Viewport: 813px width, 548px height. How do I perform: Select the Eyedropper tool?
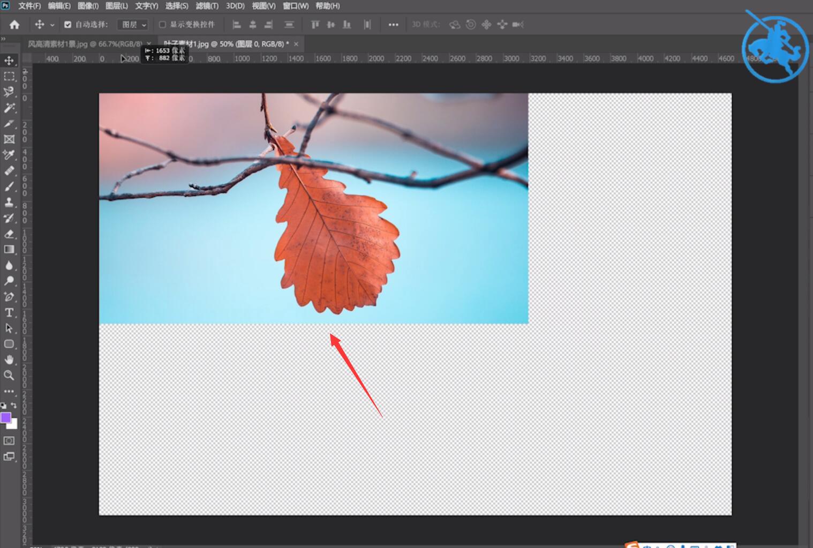9,155
